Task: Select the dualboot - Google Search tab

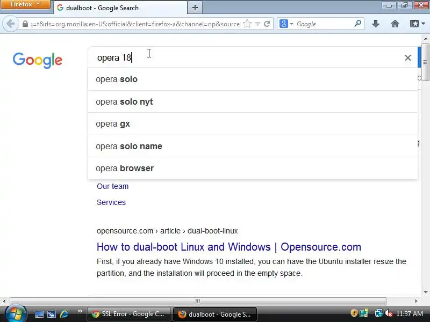Action: coord(120,8)
